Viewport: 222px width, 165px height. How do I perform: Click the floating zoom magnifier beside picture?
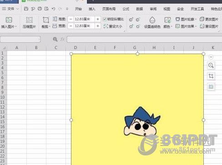pyautogui.click(x=211, y=65)
